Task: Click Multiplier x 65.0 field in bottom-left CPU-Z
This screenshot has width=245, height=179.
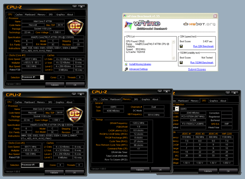Action: pyautogui.click(x=31, y=150)
